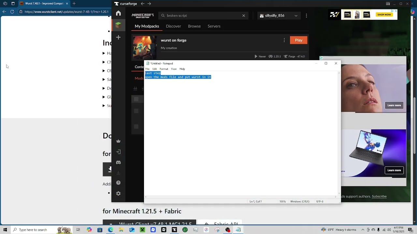Viewport: 417px width, 234px height.
Task: Click the Windows 'Type here to search' box
Action: [x=33, y=230]
